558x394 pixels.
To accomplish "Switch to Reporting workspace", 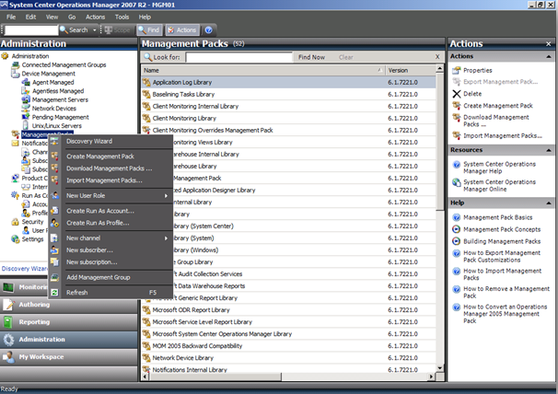I will [68, 322].
